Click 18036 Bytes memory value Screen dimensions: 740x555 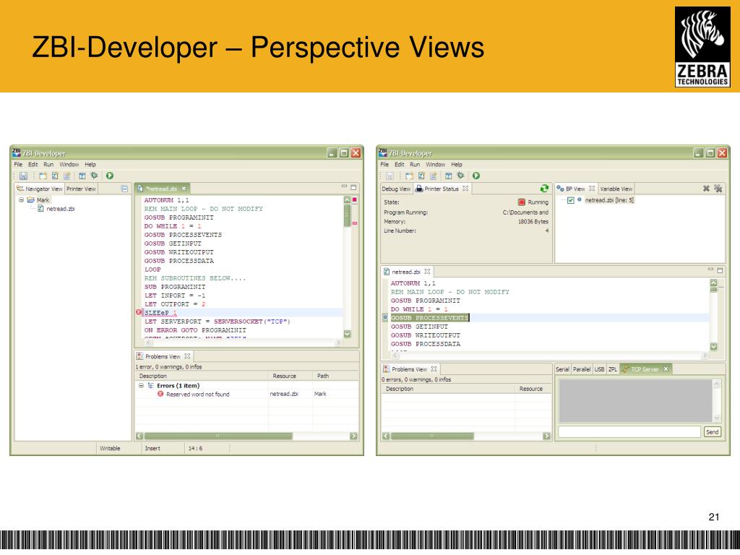tap(533, 221)
